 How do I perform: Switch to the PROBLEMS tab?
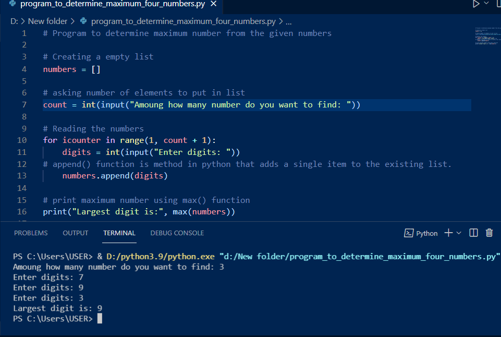(30, 233)
